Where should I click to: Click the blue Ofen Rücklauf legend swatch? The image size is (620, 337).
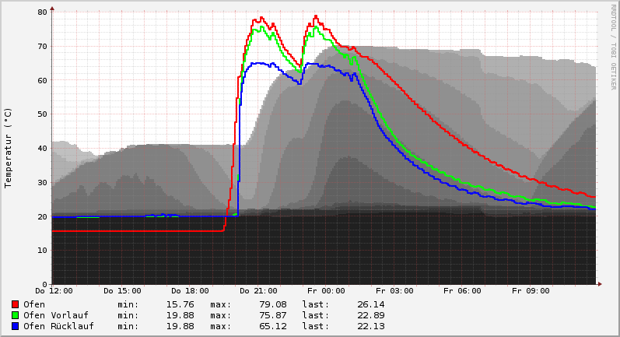[15, 326]
